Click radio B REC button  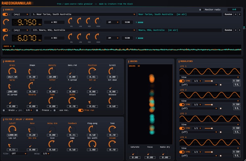point(54,38)
